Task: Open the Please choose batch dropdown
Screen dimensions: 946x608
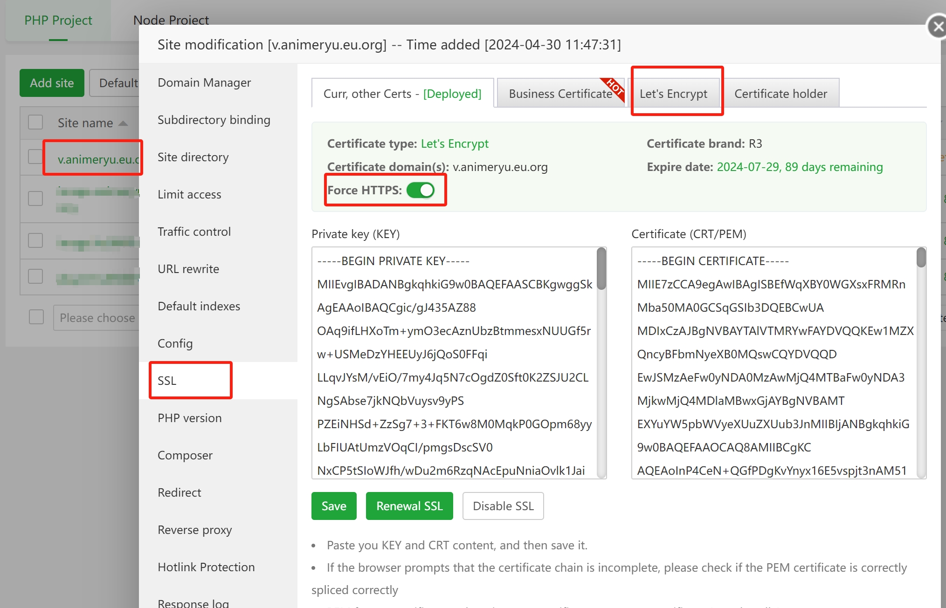Action: (97, 318)
